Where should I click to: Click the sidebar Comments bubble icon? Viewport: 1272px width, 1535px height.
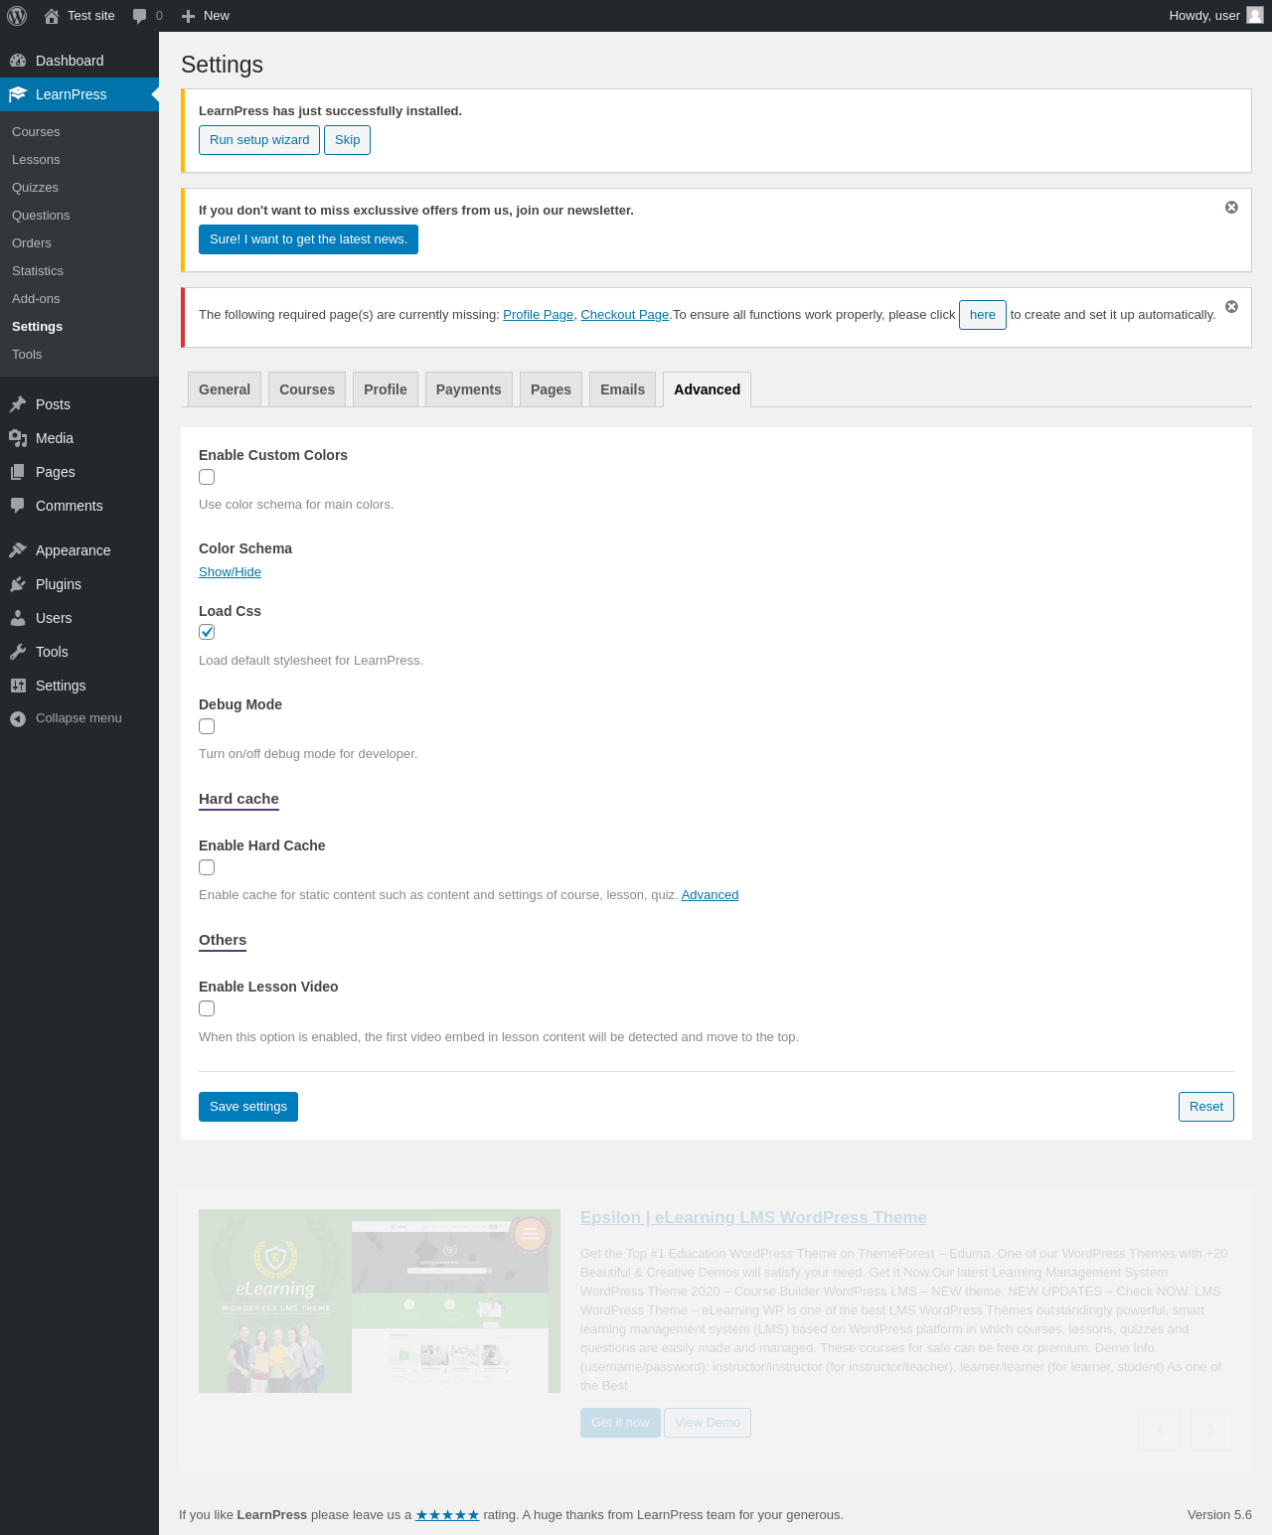pos(18,506)
